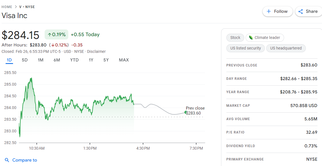Viewport: 322px width, 166px height.
Task: Click the Prev close $283.60 chart label
Action: [x=195, y=111]
